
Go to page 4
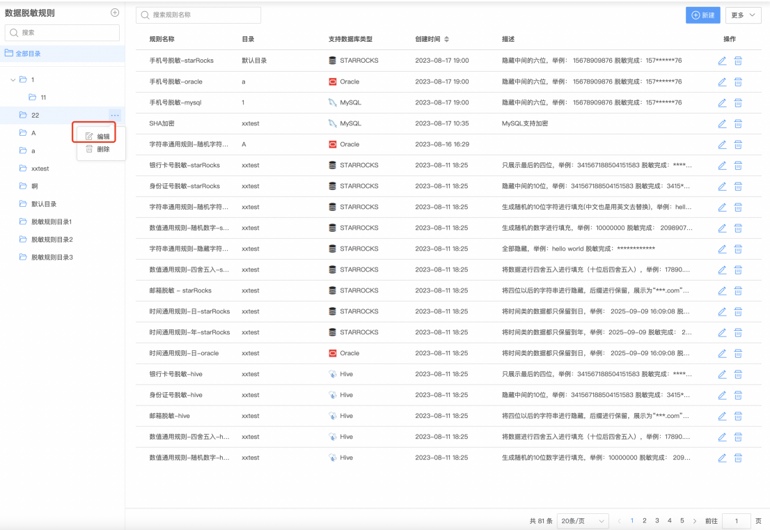(x=669, y=521)
